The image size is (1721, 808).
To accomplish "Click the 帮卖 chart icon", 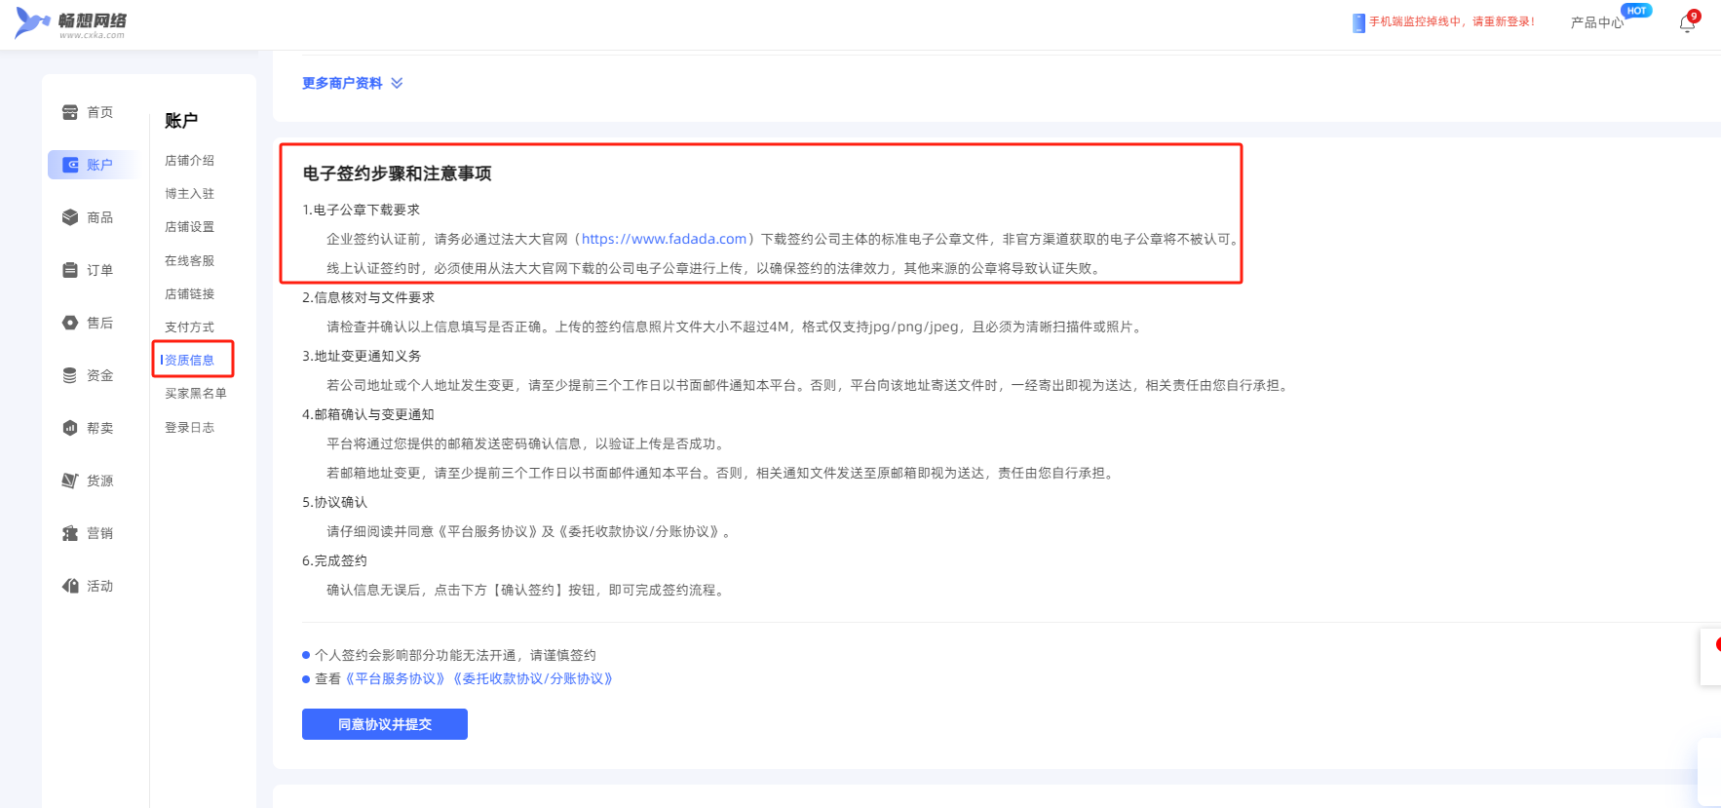I will [70, 428].
